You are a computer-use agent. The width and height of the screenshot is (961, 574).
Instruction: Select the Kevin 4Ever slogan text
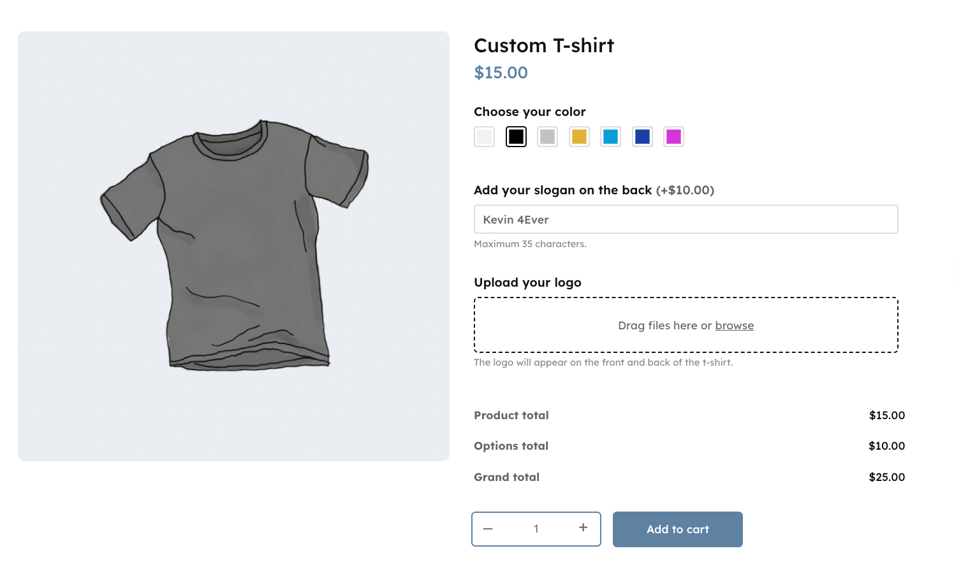pyautogui.click(x=515, y=219)
